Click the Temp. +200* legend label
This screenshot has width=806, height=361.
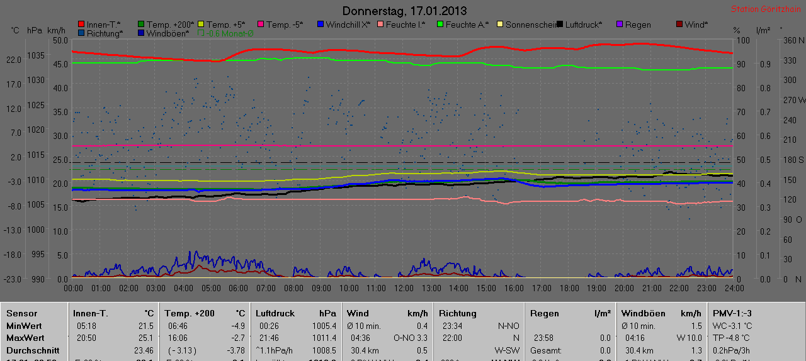point(171,25)
